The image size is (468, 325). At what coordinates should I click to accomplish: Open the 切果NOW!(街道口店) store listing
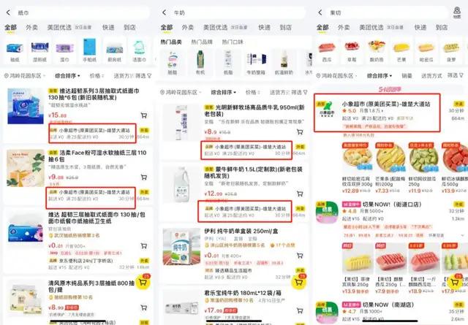point(392,204)
